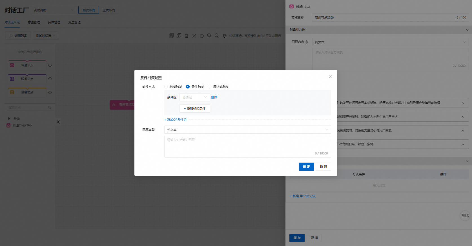Image resolution: width=472 pixels, height=246 pixels.
Task: Collapse the 对话能力主动引导用户重述 panel
Action: (x=463, y=117)
